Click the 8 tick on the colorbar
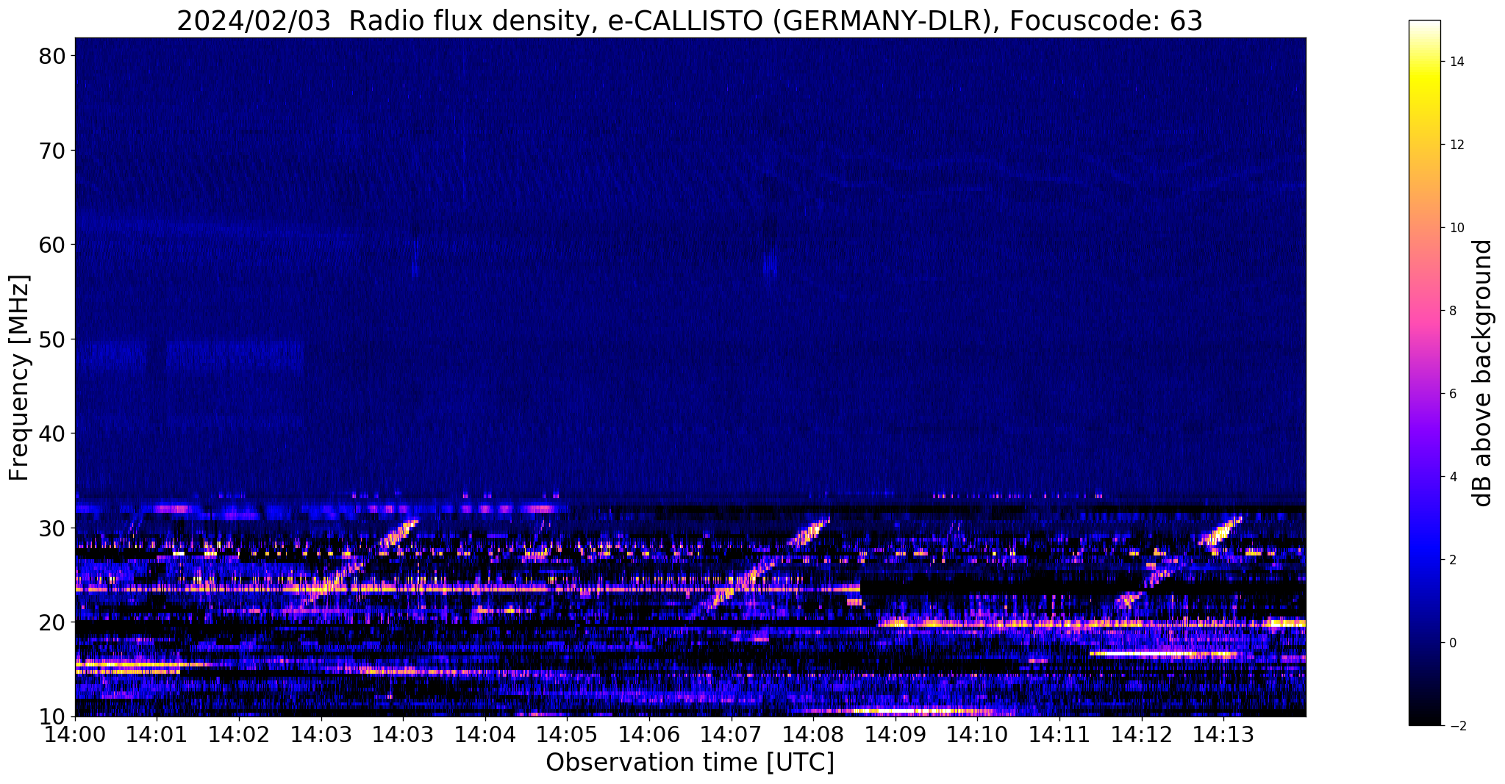 [1451, 311]
